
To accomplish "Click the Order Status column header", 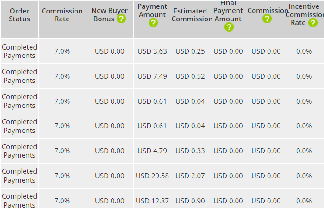I will point(19,15).
